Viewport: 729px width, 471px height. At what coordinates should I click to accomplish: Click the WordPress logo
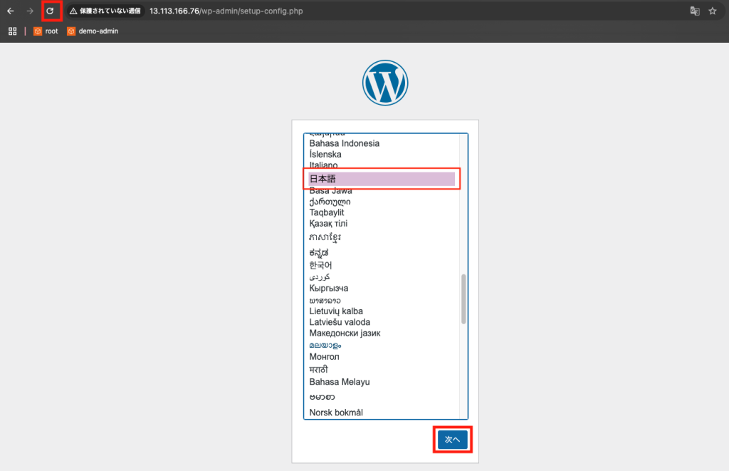point(385,83)
